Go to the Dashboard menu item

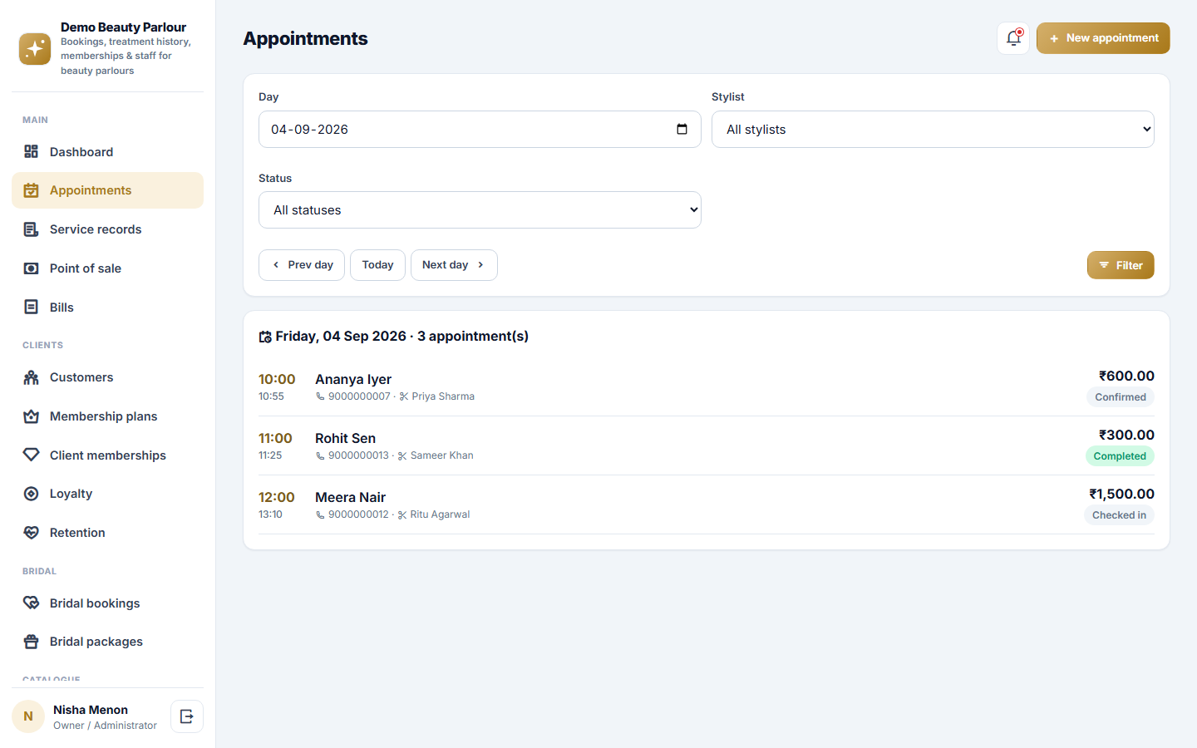click(x=107, y=152)
